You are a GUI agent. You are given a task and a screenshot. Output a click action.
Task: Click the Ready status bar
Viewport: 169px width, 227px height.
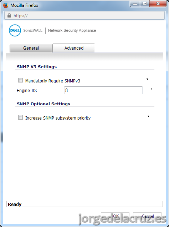84,204
